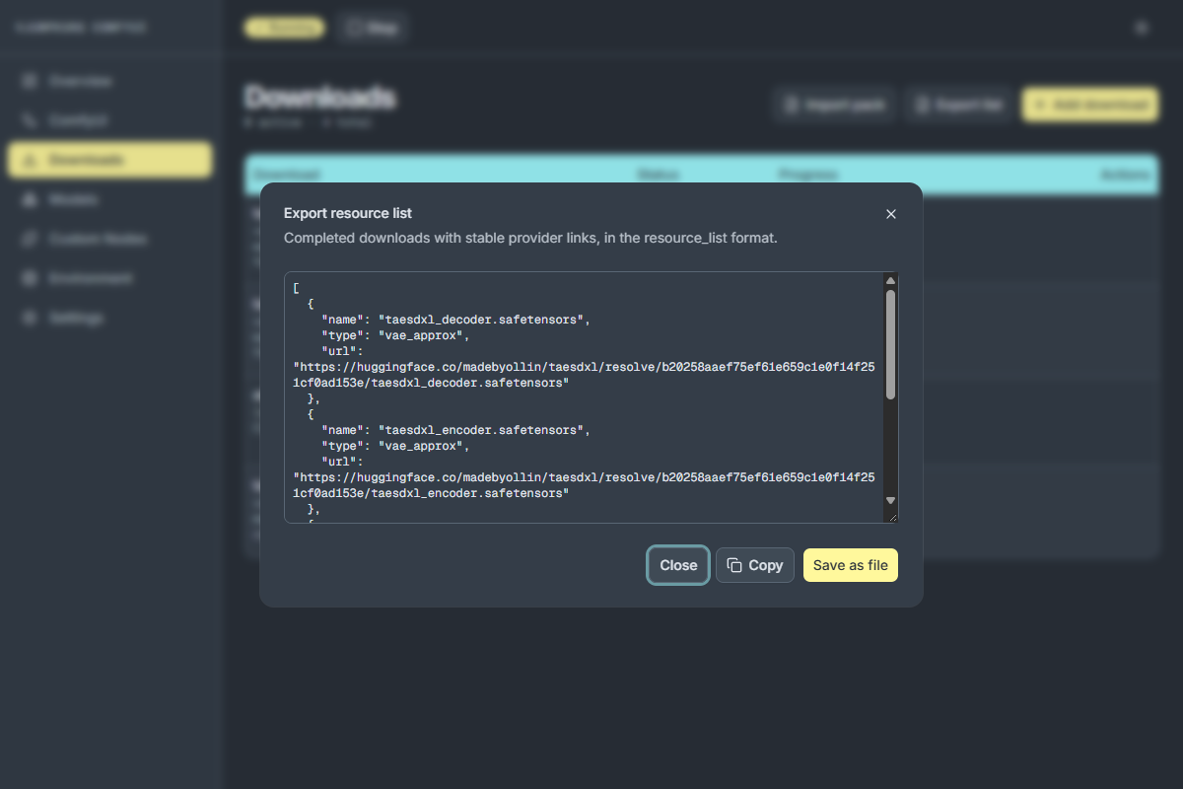The image size is (1183, 789).
Task: Save the resource list as file
Action: pos(851,565)
